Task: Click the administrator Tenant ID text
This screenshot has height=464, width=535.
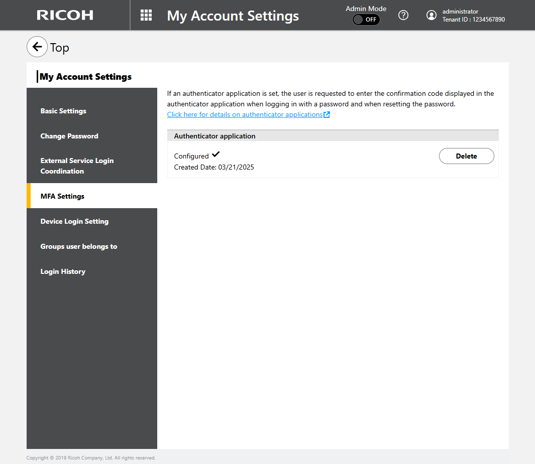Action: tap(473, 16)
